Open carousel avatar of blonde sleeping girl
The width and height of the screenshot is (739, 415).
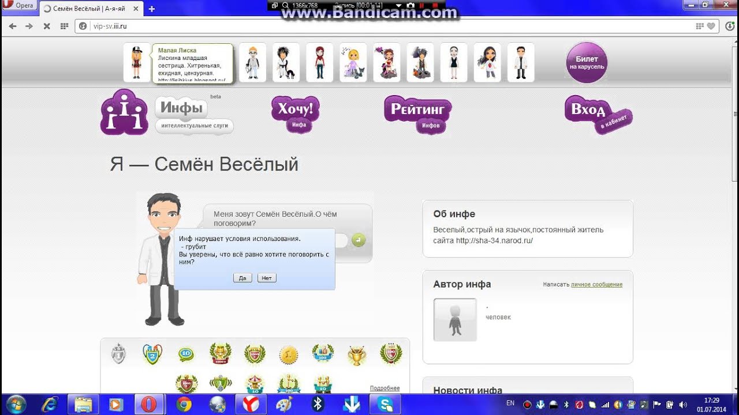(353, 62)
